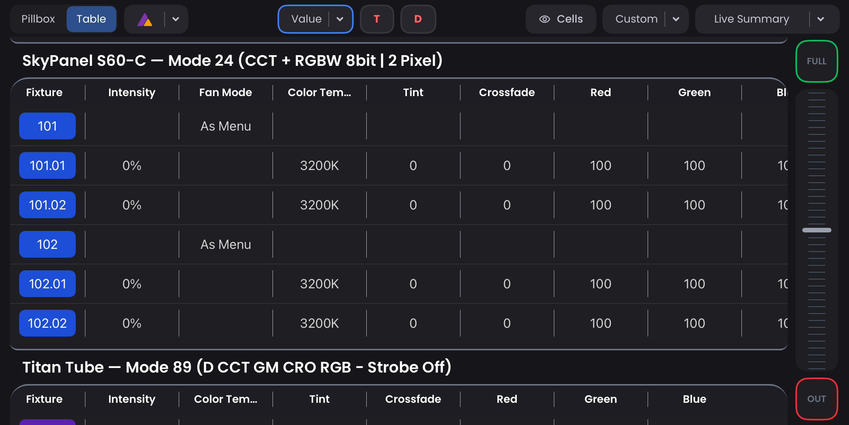Open the Value dropdown arrow
The width and height of the screenshot is (849, 425).
point(340,19)
